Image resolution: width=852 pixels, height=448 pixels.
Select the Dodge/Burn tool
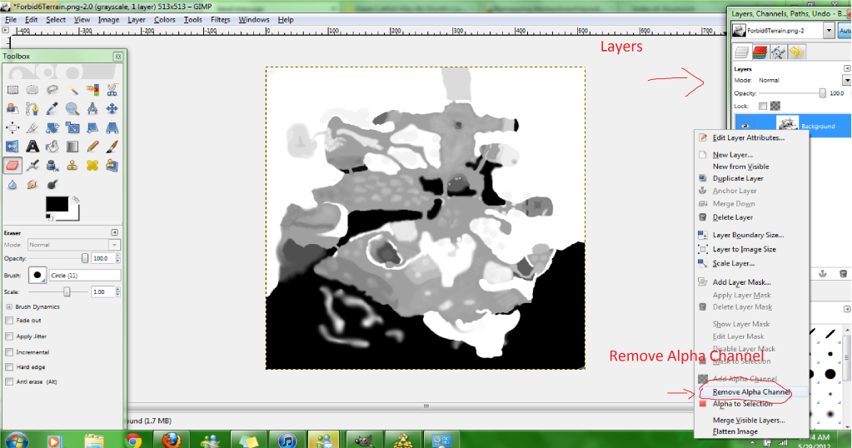(52, 185)
